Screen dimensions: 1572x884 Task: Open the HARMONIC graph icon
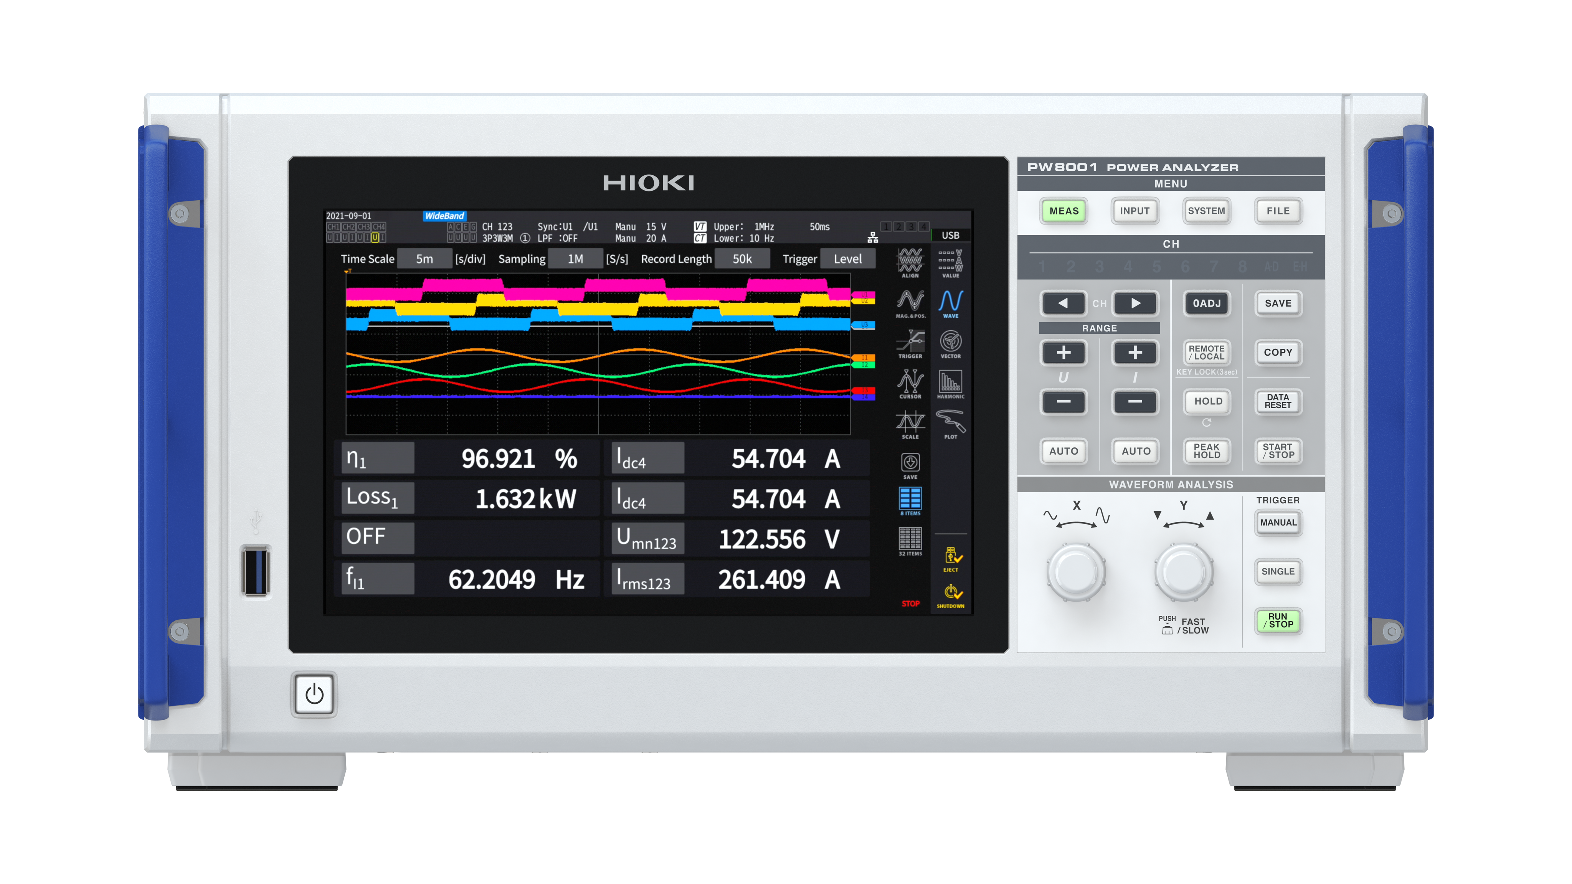click(x=950, y=384)
